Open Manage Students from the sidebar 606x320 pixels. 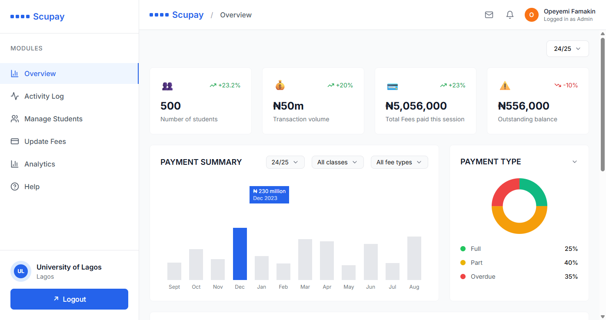(13, 119)
